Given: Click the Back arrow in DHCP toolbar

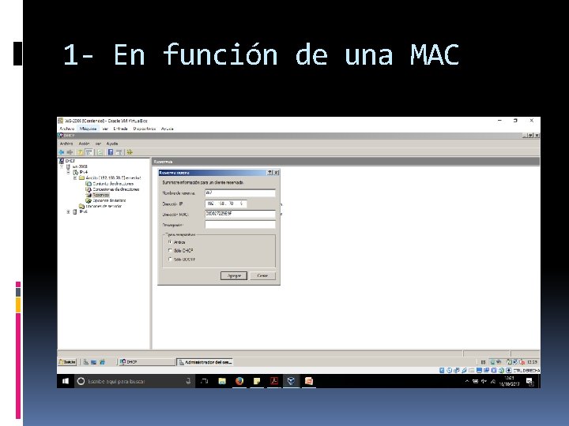Looking at the screenshot, I should [x=62, y=152].
